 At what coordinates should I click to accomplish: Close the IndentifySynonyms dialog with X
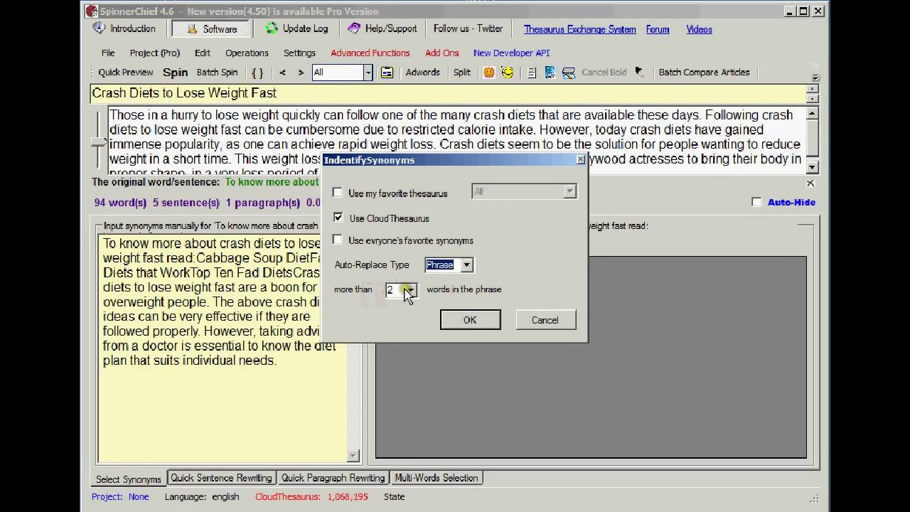pyautogui.click(x=580, y=160)
